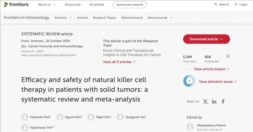Click the Sec. Cancer Immunity and Immunotherapy text

point(52,46)
